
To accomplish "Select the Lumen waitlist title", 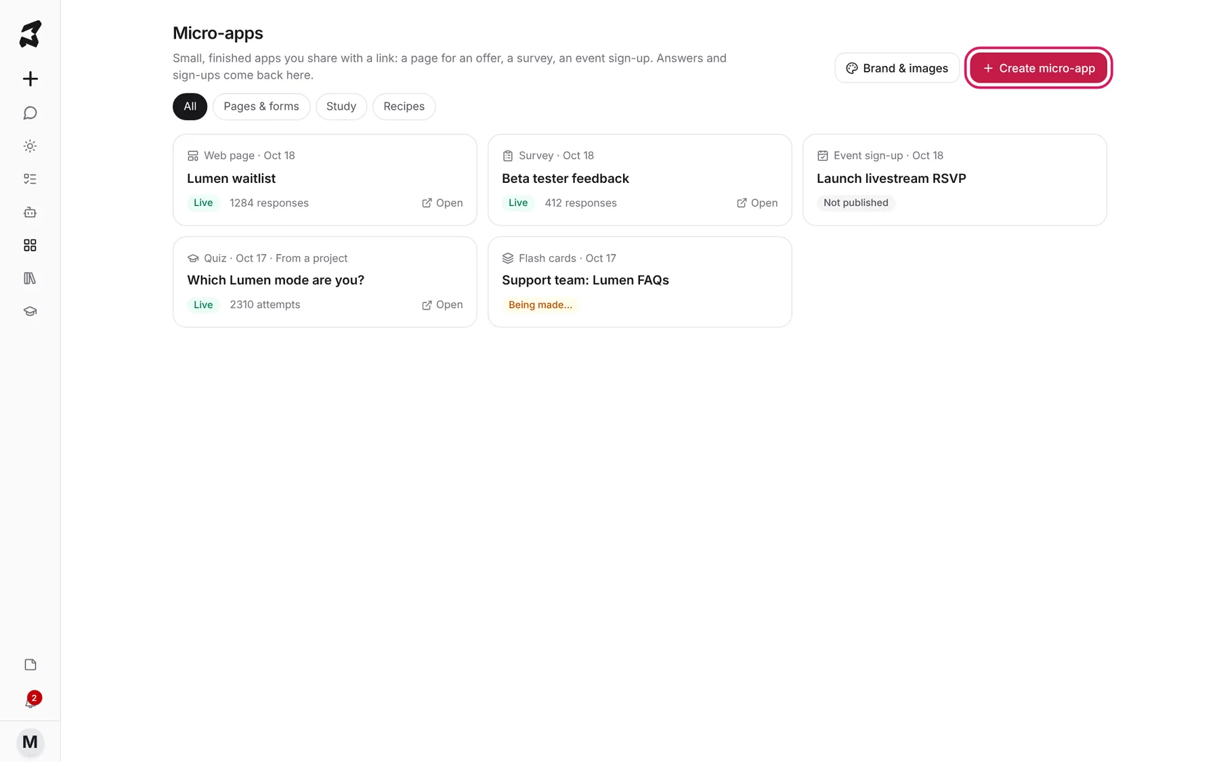I will (231, 178).
